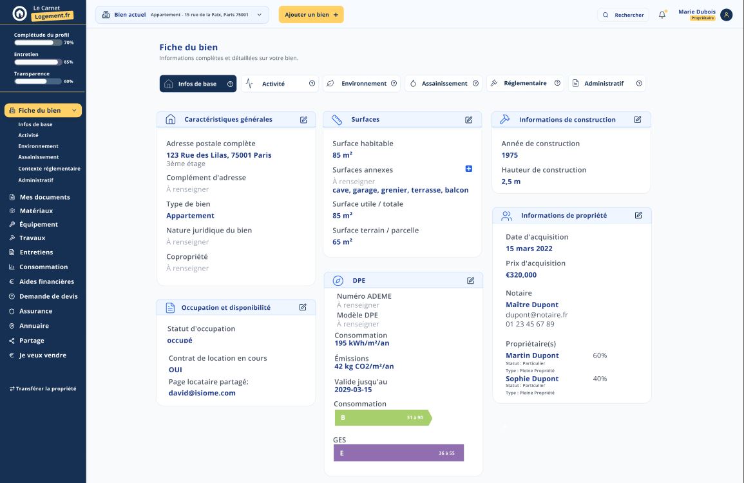Click Transférer la propriété link

pos(43,389)
